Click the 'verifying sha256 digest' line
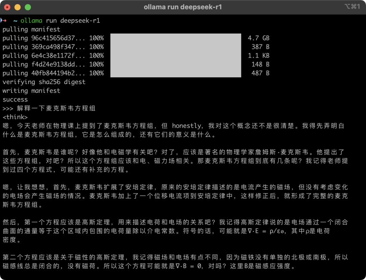 coord(44,82)
